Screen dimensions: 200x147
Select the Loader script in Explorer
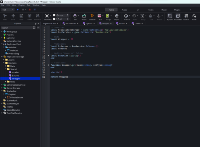pyautogui.click(x=16, y=73)
